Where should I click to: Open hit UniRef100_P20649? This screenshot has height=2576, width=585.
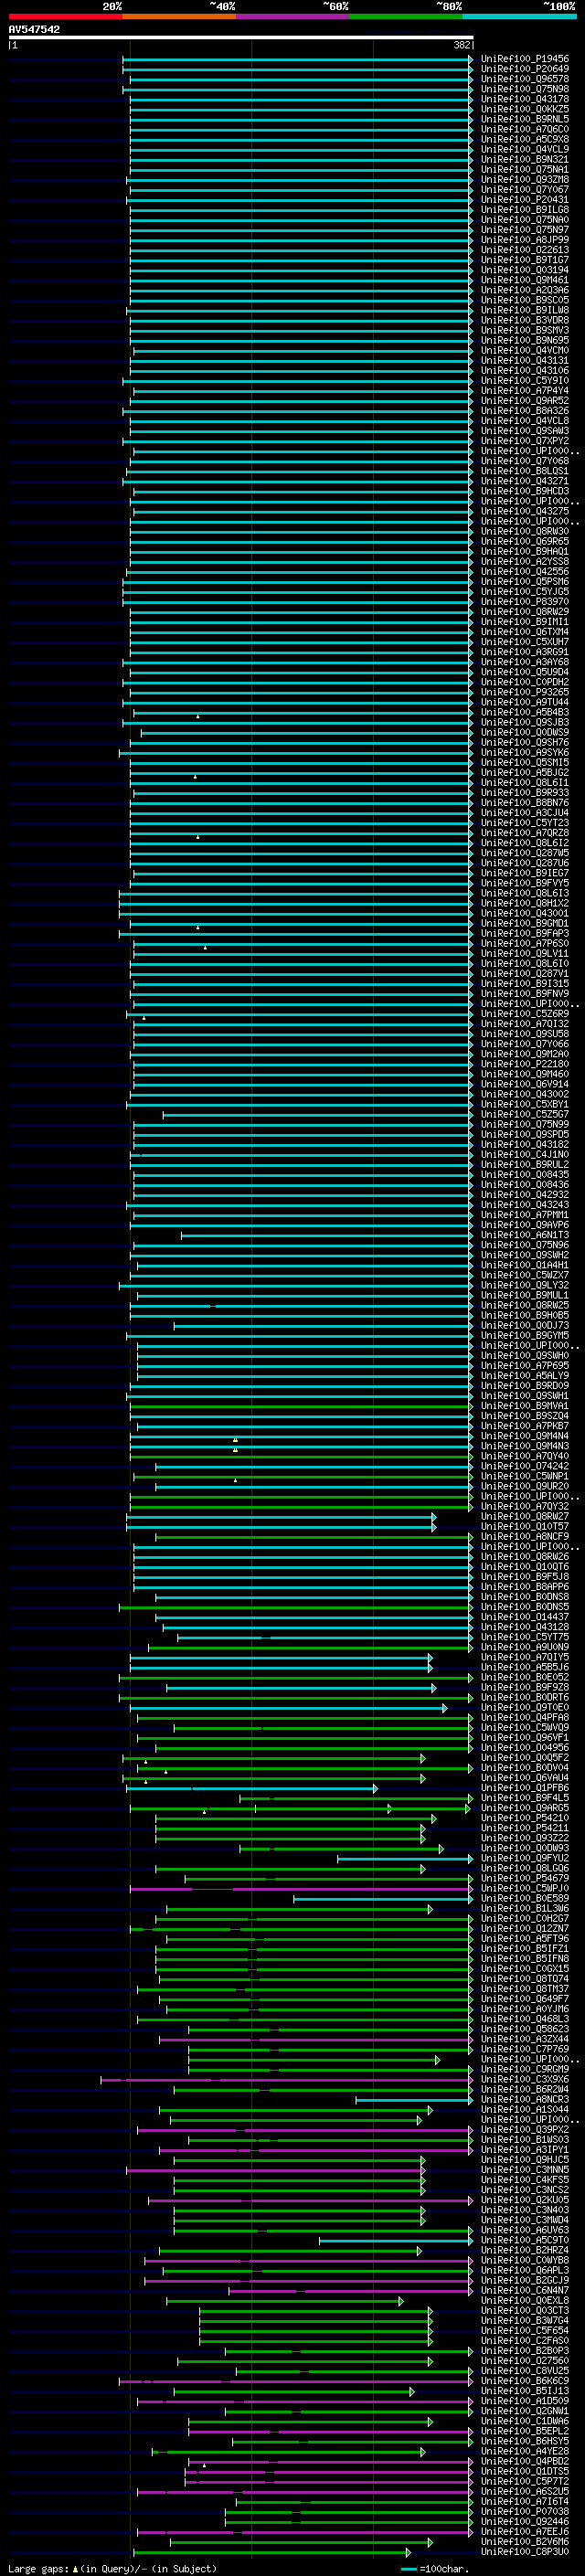524,69
